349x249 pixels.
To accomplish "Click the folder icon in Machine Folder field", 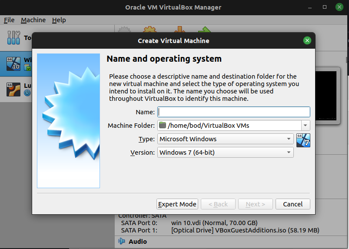I will [x=163, y=125].
